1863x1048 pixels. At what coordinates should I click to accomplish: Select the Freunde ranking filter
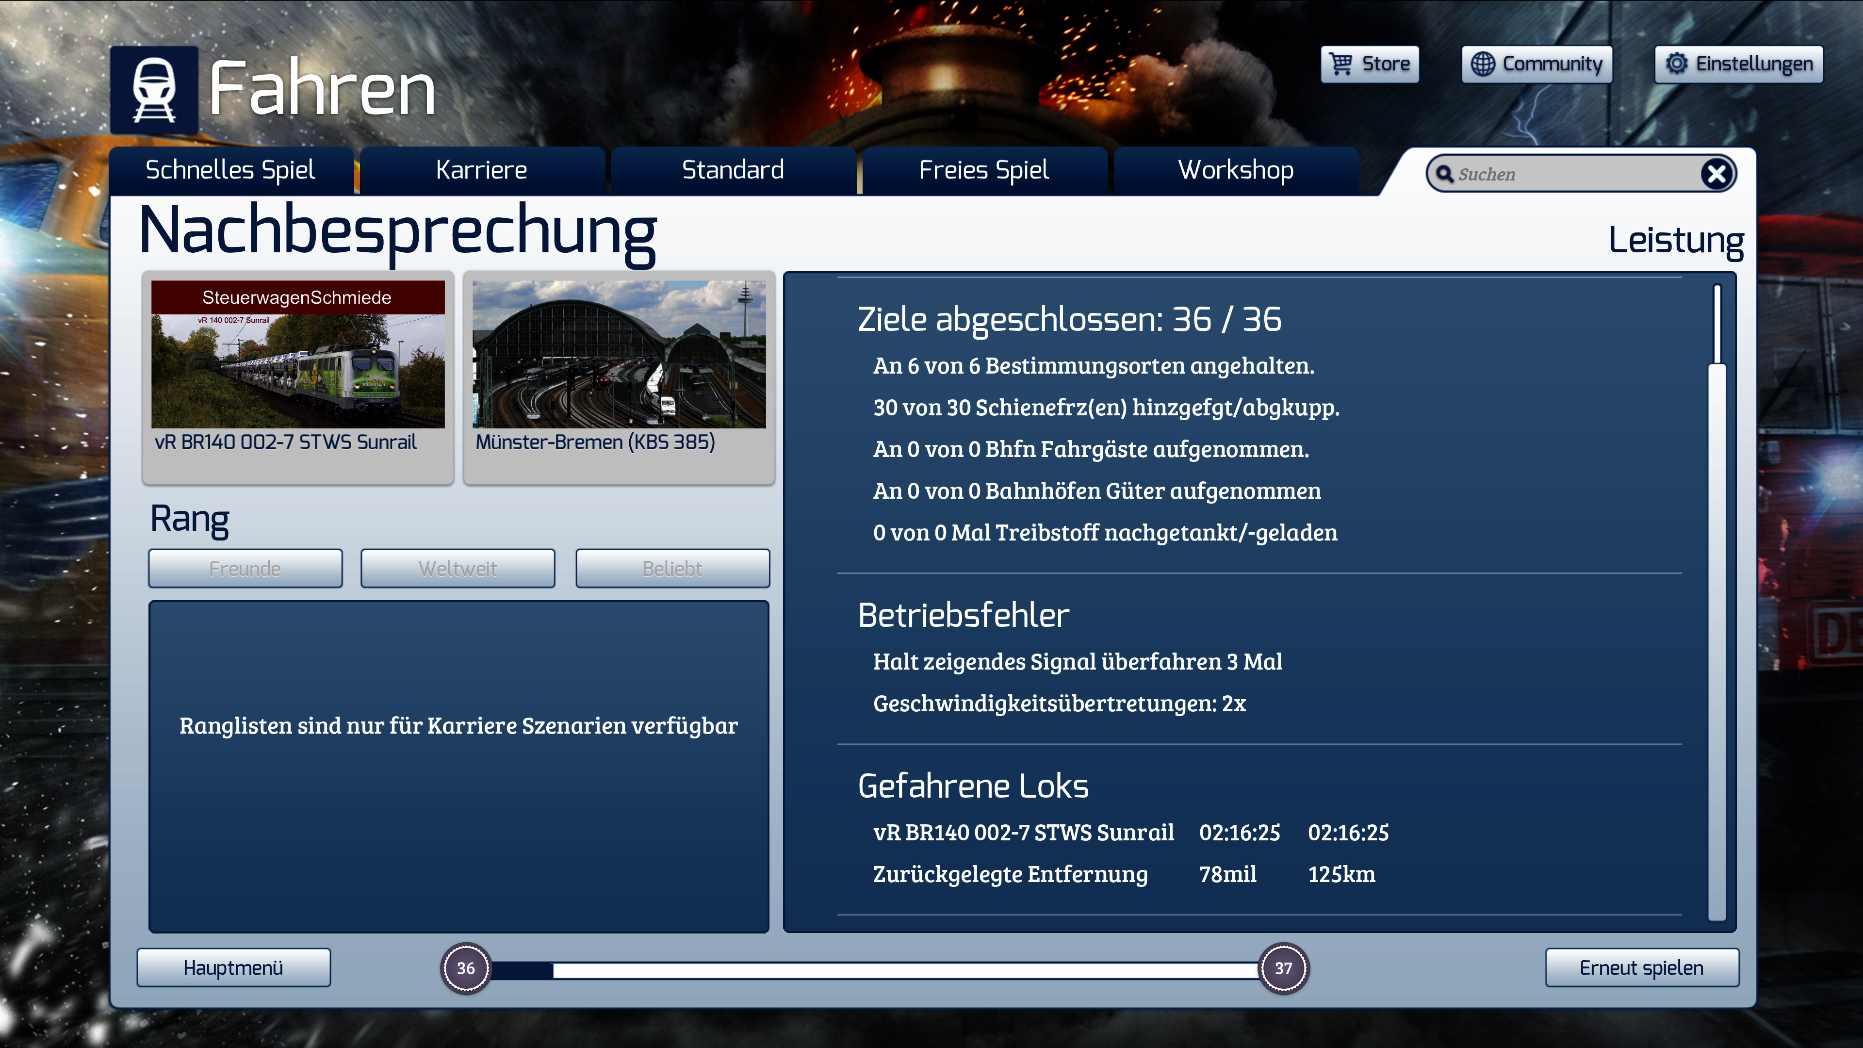pos(245,569)
